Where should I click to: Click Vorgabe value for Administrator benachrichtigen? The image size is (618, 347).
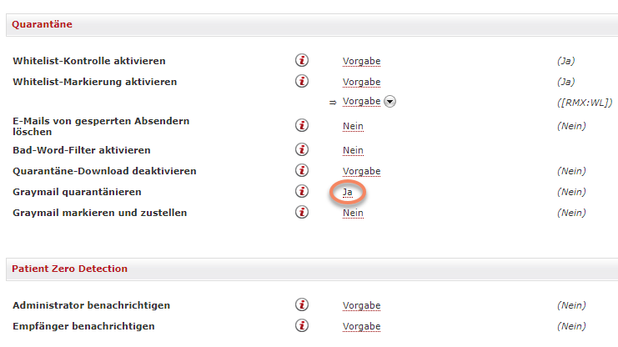coord(361,305)
